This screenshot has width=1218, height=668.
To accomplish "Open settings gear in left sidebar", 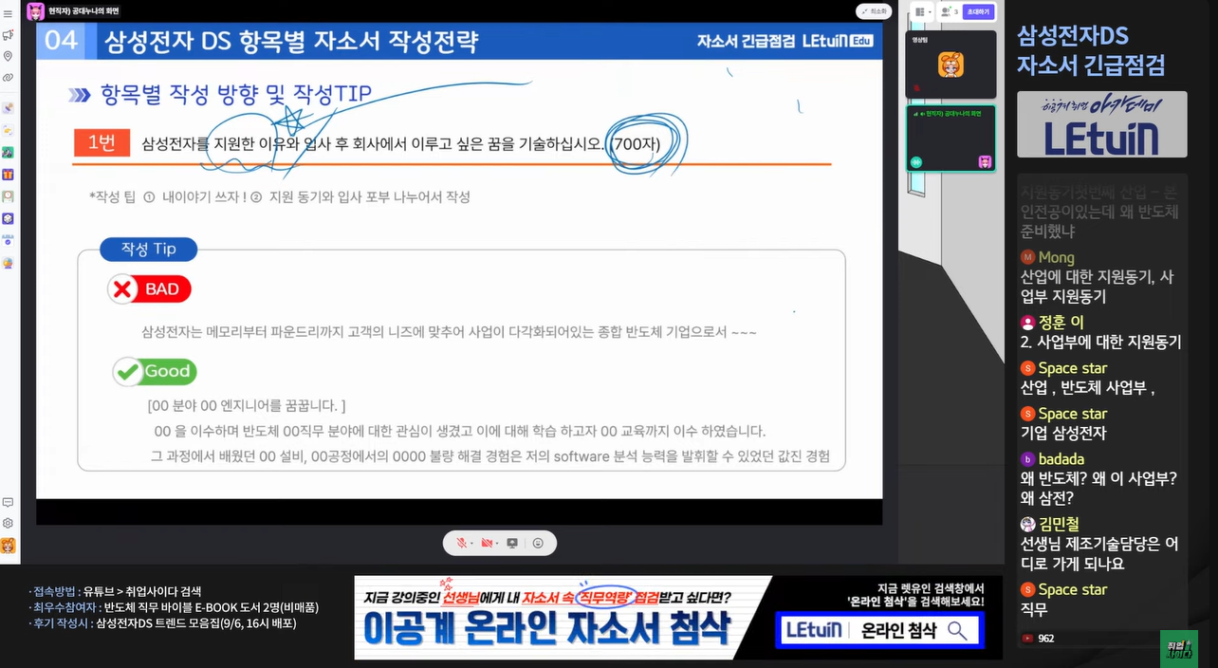I will click(8, 523).
